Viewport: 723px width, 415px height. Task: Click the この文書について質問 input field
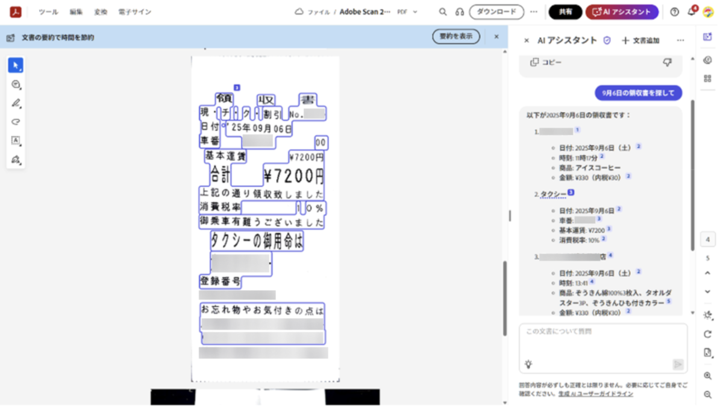[603, 348]
